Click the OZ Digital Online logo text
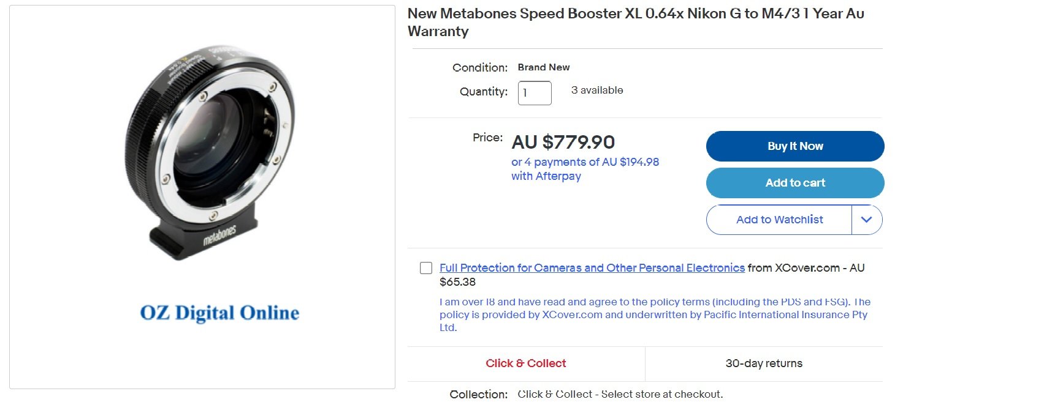Image resolution: width=1063 pixels, height=402 pixels. (219, 313)
